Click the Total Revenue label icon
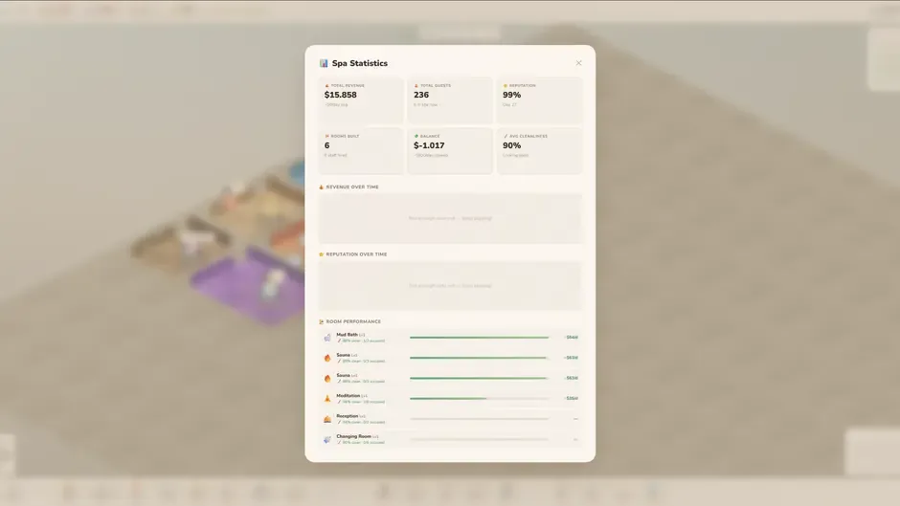 tap(327, 85)
